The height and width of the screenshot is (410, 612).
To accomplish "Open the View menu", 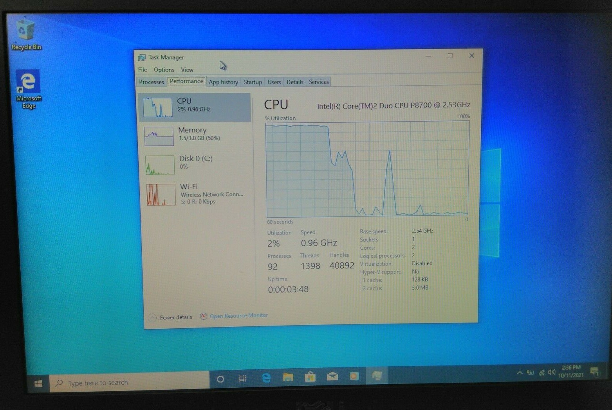I will pos(187,70).
